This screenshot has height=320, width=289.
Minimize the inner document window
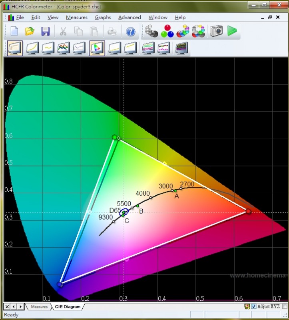263,18
